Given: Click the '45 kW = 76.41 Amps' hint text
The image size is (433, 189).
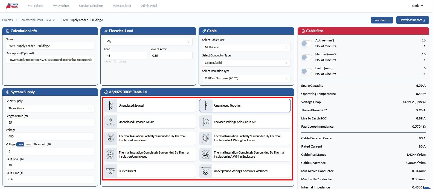Looking at the screenshot, I should pyautogui.click(x=115, y=62).
